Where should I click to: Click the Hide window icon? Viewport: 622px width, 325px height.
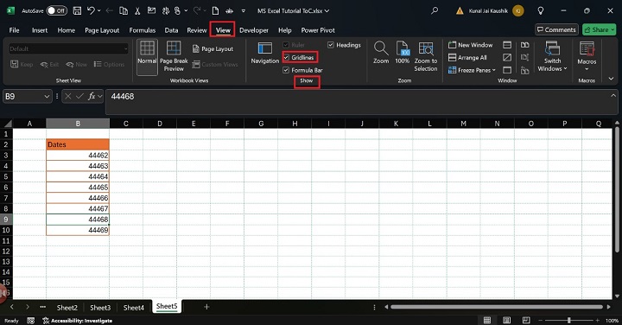507,58
